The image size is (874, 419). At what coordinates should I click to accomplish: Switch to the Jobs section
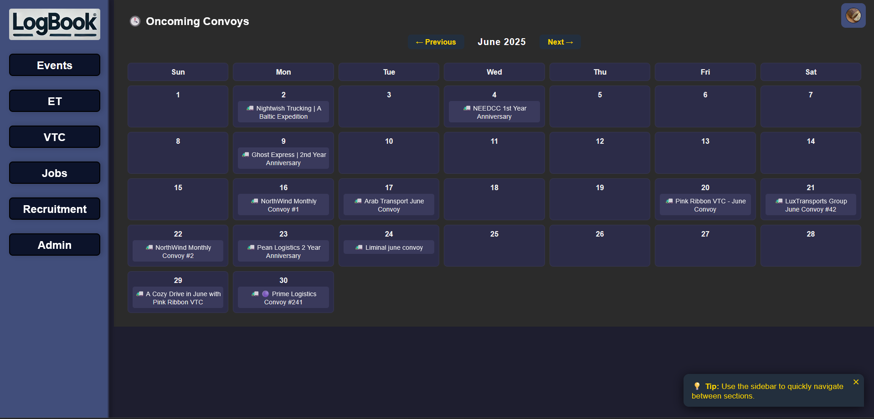click(54, 173)
